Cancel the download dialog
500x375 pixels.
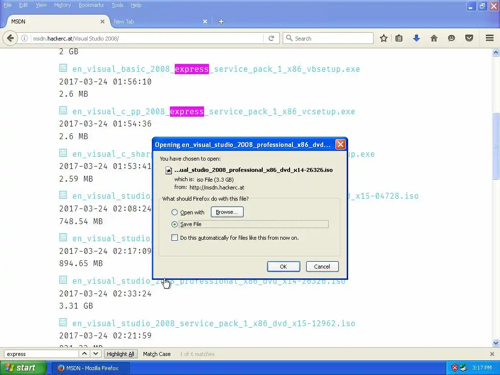tap(322, 267)
